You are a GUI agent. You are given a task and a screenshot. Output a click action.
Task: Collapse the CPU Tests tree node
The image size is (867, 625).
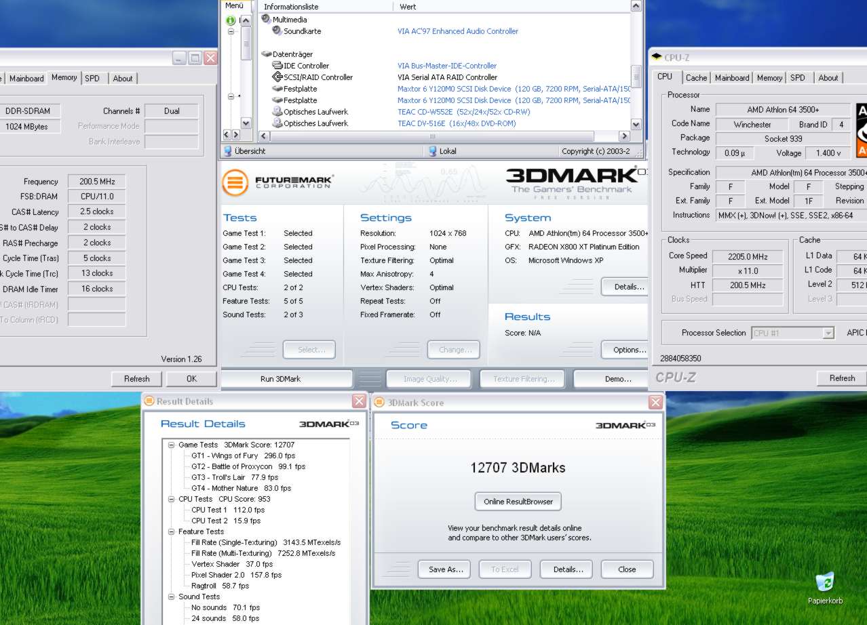171,499
